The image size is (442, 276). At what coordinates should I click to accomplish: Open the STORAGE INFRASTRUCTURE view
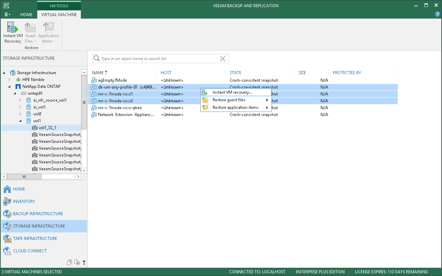tap(44, 226)
